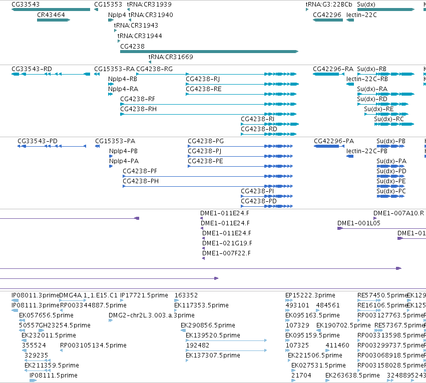This screenshot has width=426, height=383.
Task: Open the lectin-22C-RB transcript
Action: 367,79
